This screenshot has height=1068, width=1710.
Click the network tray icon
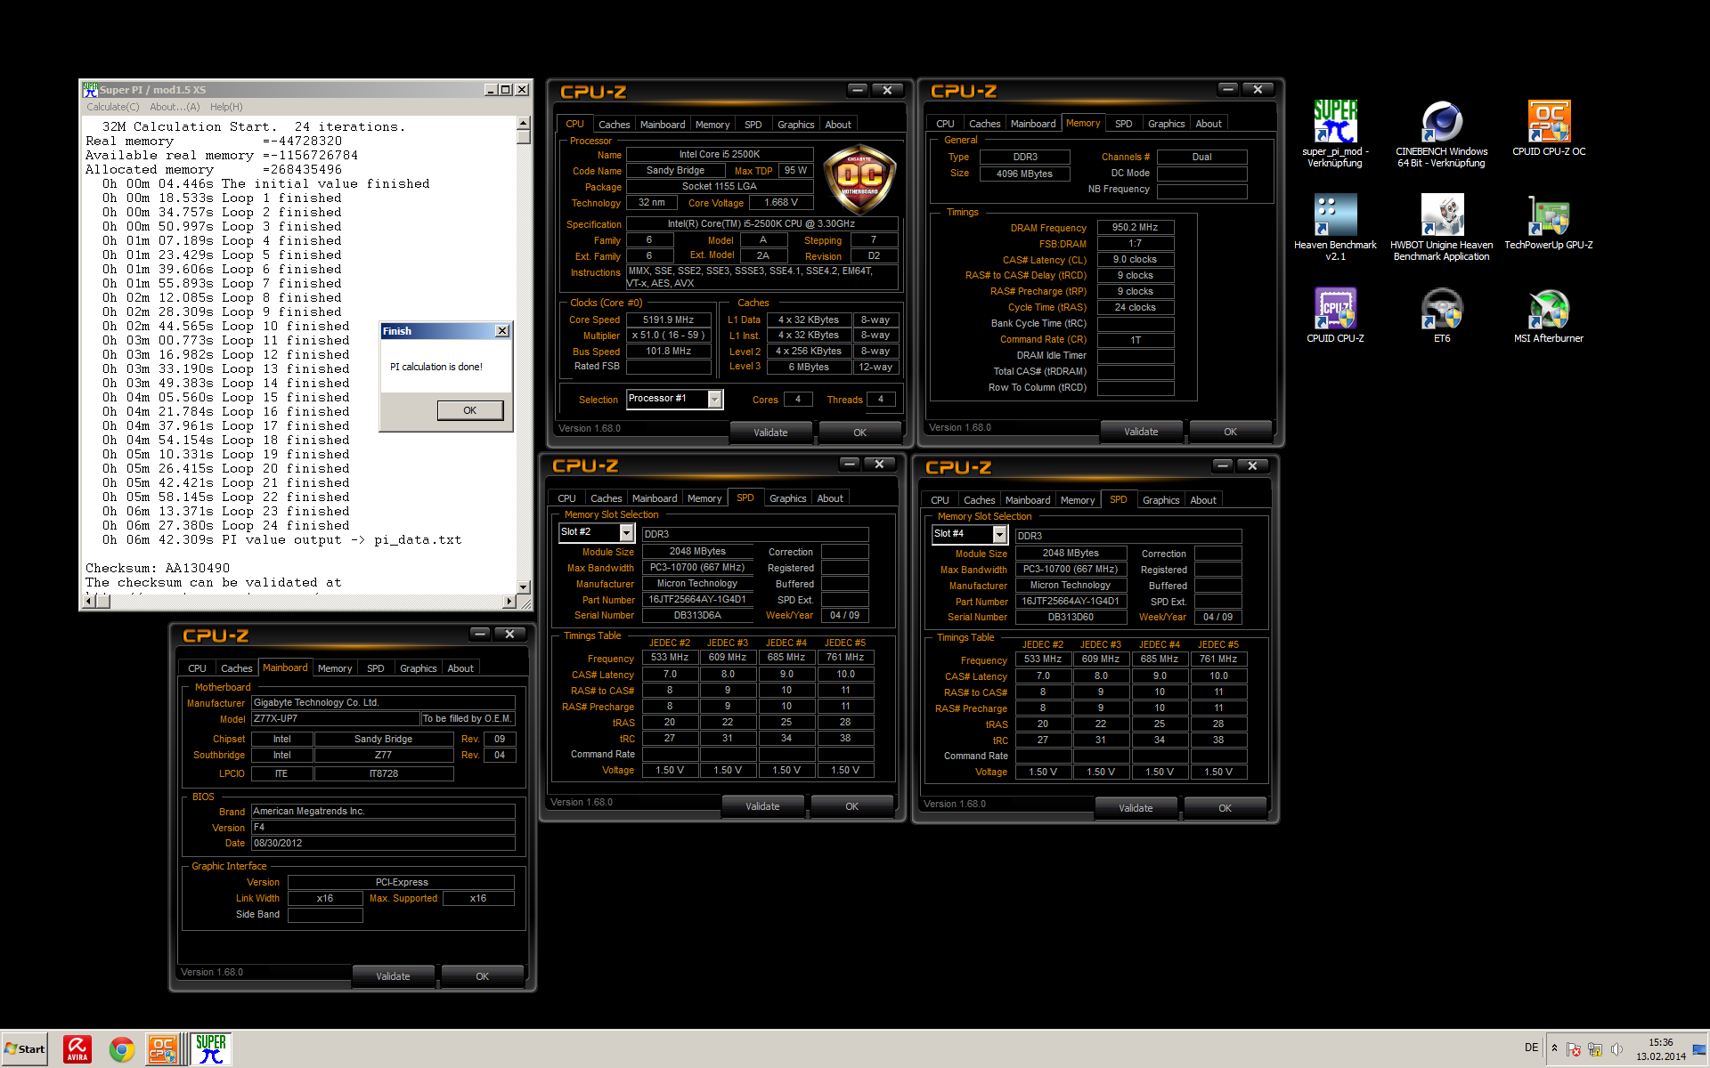click(1594, 1049)
